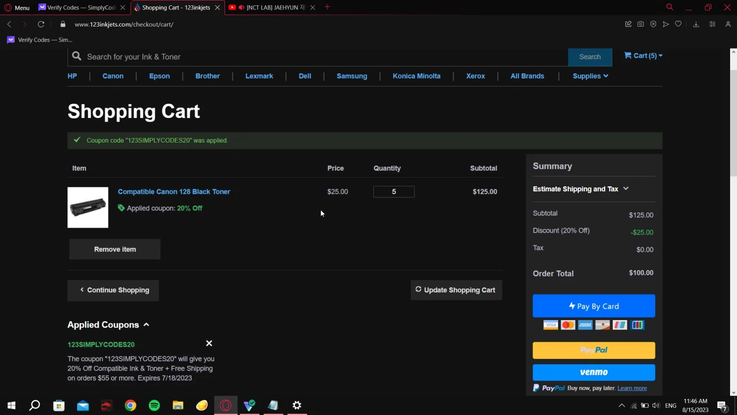Open Verify Codes bookmark in bookmarks bar
Viewport: 737px width, 415px height.
click(40, 40)
